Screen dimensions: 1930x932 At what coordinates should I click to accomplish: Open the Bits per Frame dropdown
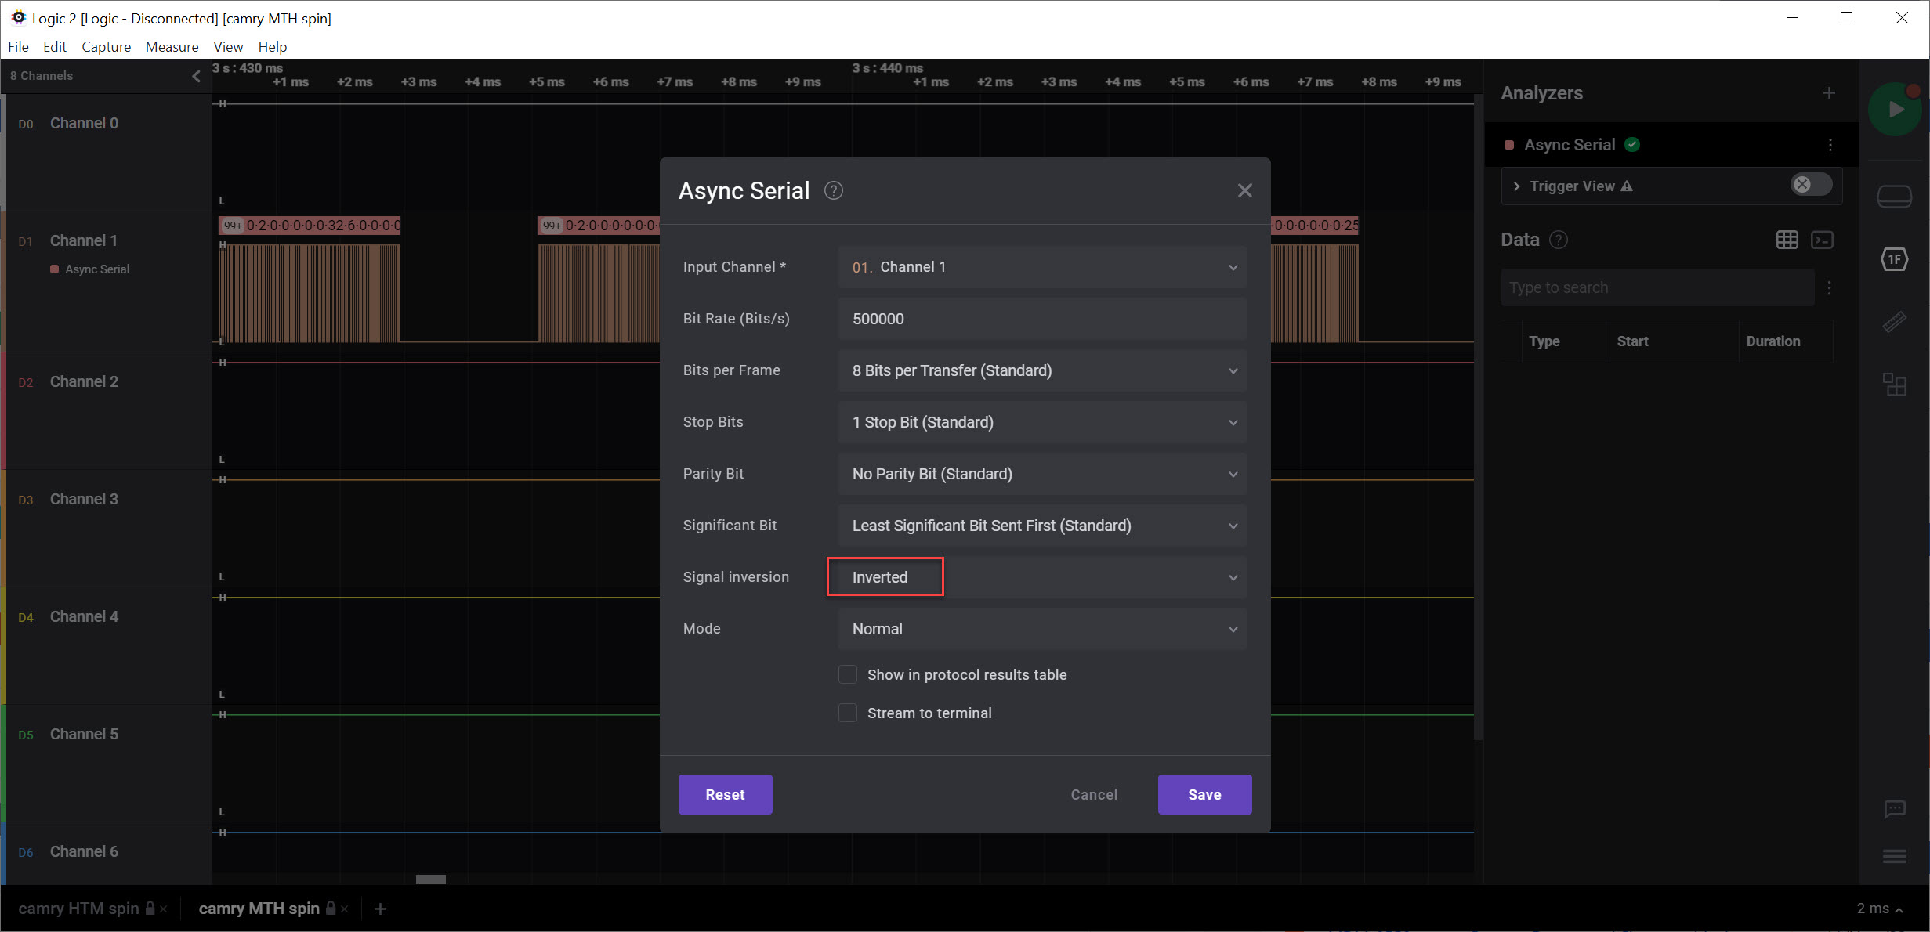[x=1042, y=370]
